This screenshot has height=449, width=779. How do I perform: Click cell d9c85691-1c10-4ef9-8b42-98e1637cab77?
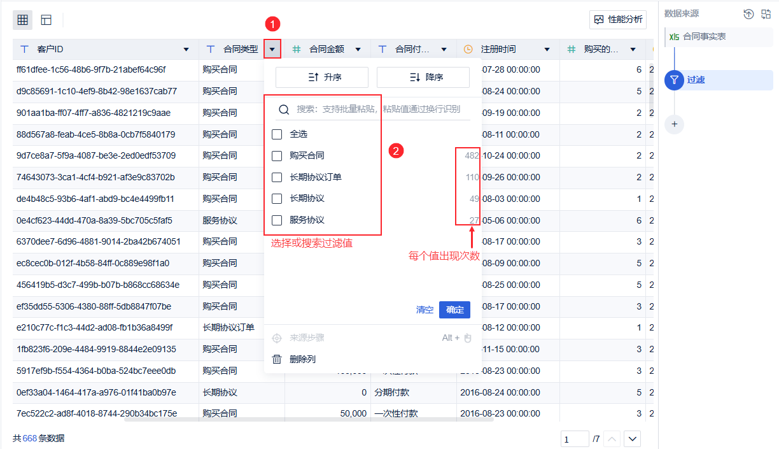(x=106, y=92)
